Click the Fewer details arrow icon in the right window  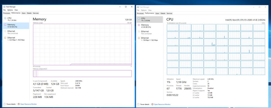click(138, 104)
